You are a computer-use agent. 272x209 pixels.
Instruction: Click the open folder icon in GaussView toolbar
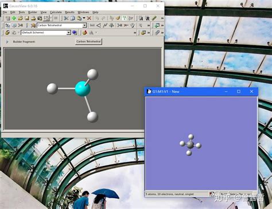click(20, 18)
